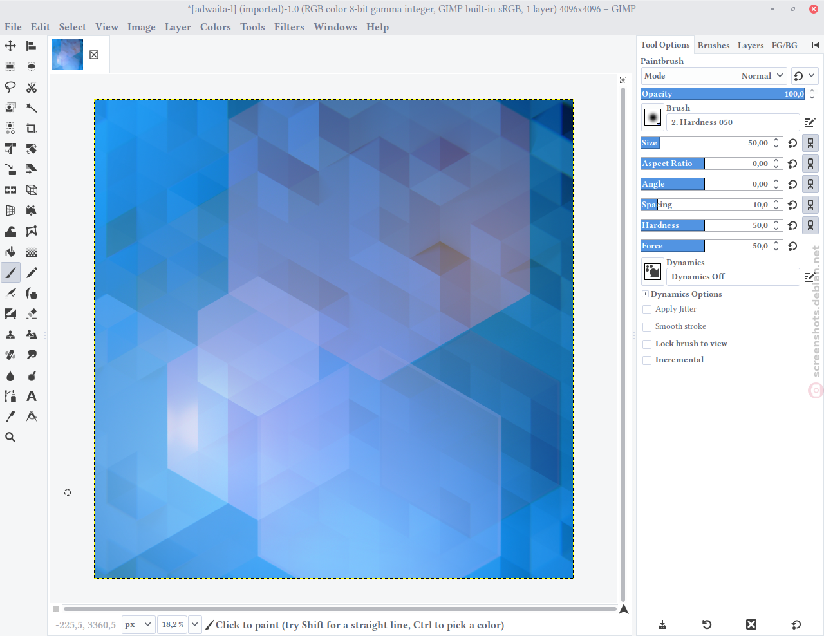Image resolution: width=824 pixels, height=636 pixels.
Task: Switch to the FG/BG tab
Action: pyautogui.click(x=785, y=46)
